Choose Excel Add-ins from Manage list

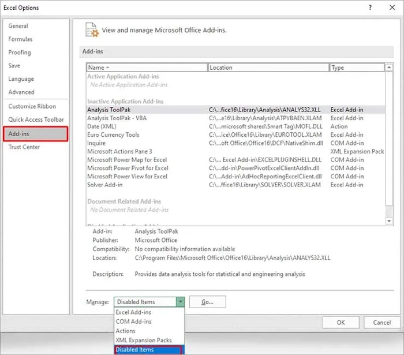149,312
